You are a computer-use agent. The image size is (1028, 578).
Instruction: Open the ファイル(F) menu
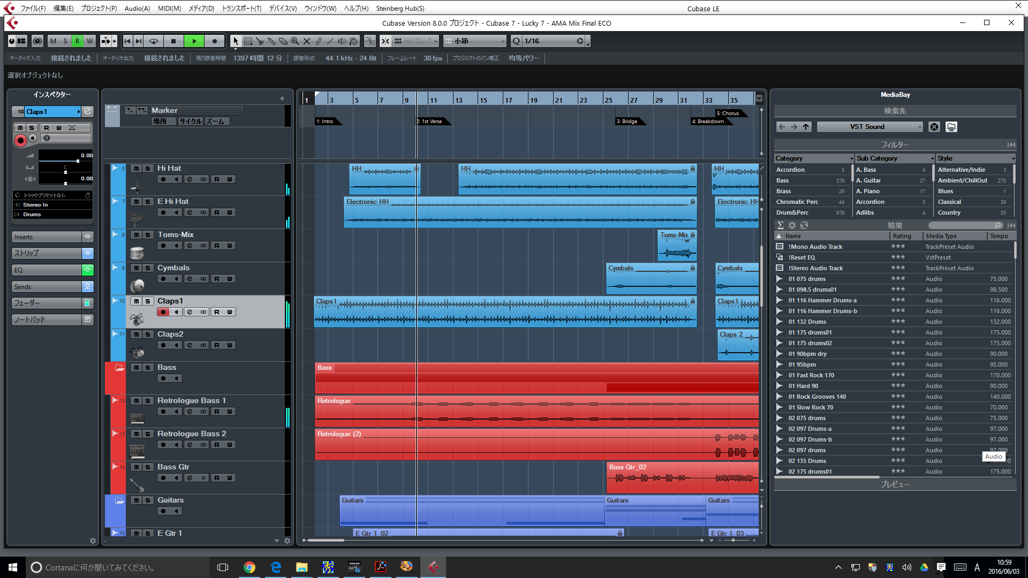tap(33, 9)
